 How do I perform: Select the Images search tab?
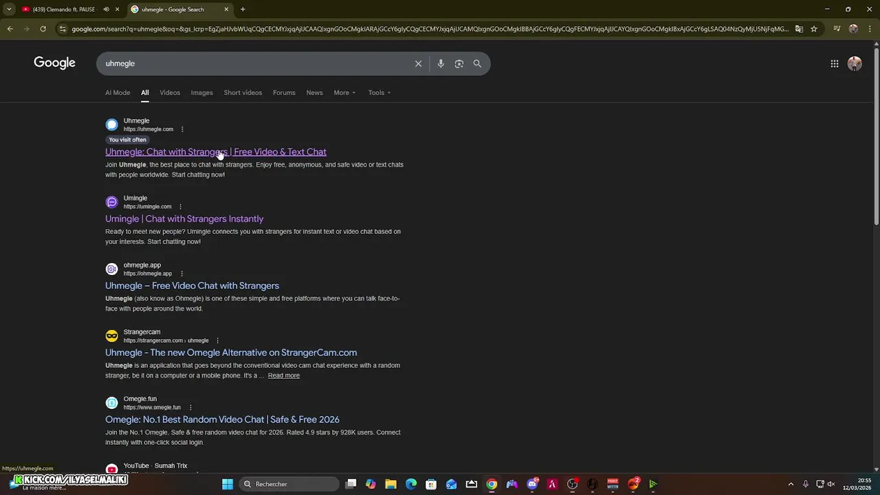coord(201,93)
